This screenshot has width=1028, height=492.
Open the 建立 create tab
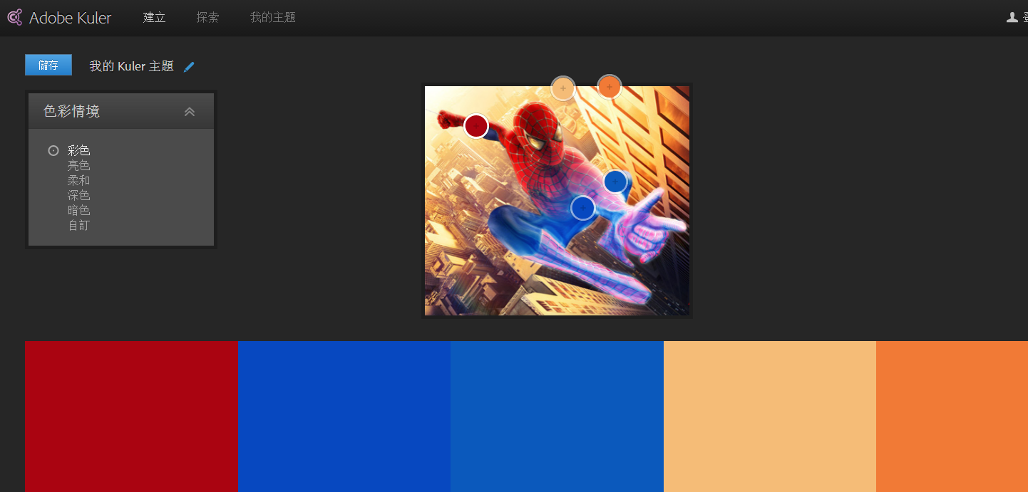coord(154,18)
